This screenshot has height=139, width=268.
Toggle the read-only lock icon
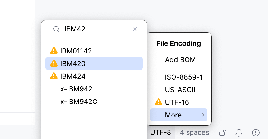pos(223,132)
